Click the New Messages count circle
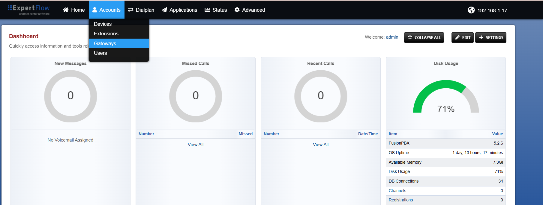 (70, 96)
